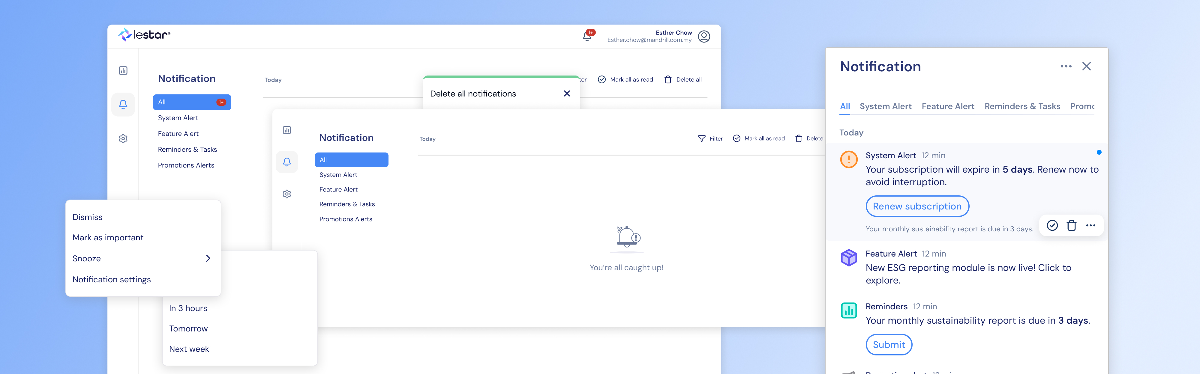1200x374 pixels.
Task: Mark hovered notification as read with checkmark icon
Action: pyautogui.click(x=1052, y=226)
